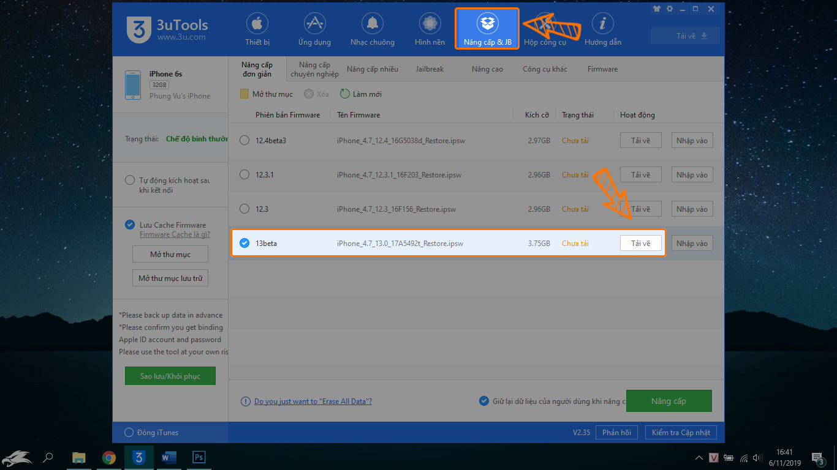Open the Ứng dụng apps section
Image resolution: width=837 pixels, height=470 pixels.
(314, 29)
